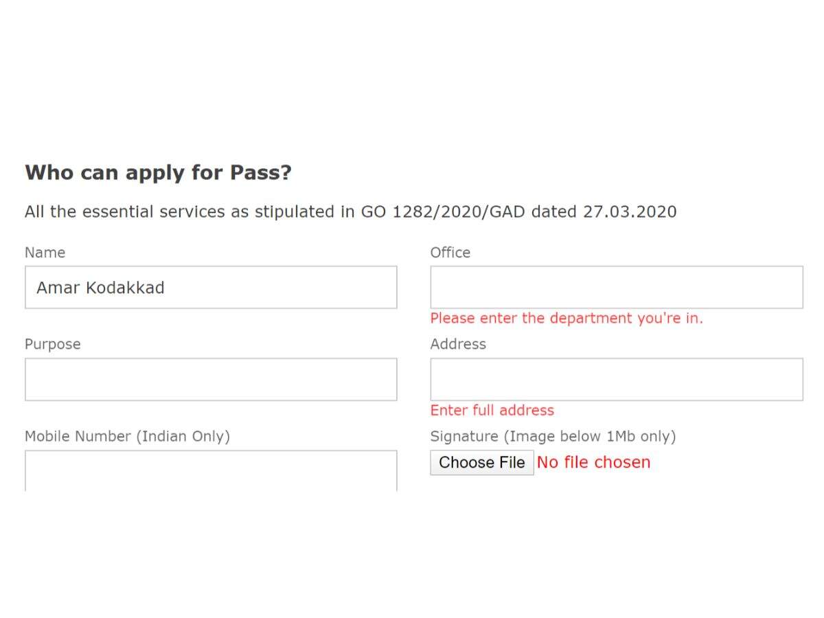This screenshot has width=824, height=618.
Task: Click the Mobile Number (Indian Only) label
Action: [128, 436]
